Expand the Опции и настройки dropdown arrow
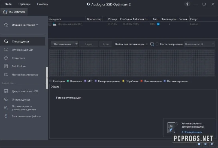Viewport: 218px width, 148px height. point(37,25)
